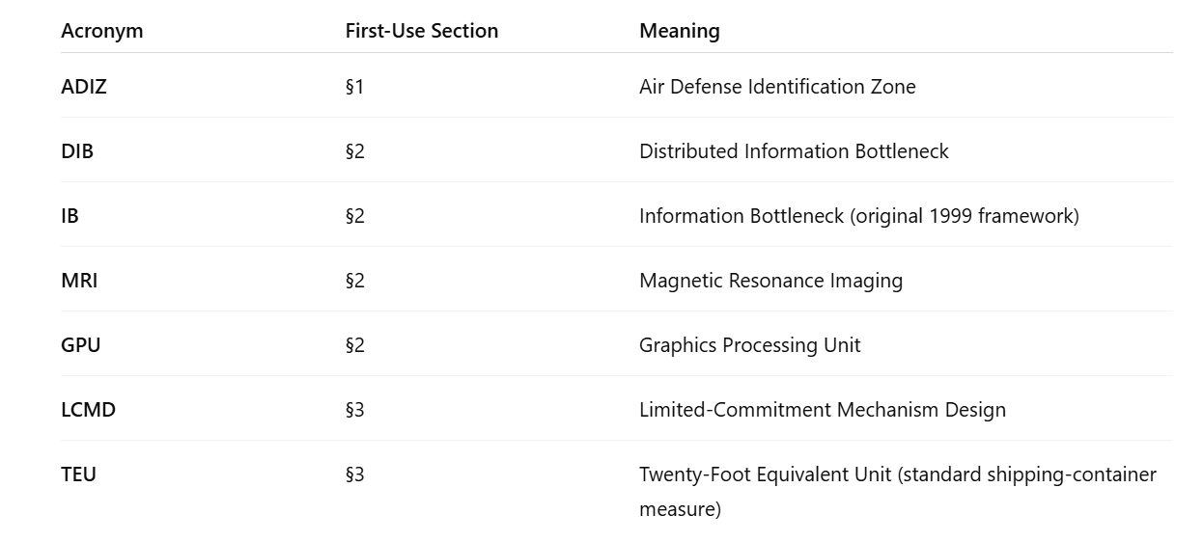Select the Air Defense Identification Zone text
Viewport: 1203px width, 542px height.
pos(777,87)
